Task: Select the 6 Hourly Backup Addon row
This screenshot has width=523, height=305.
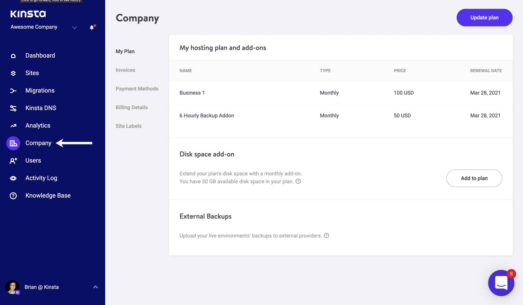Action: pos(341,115)
